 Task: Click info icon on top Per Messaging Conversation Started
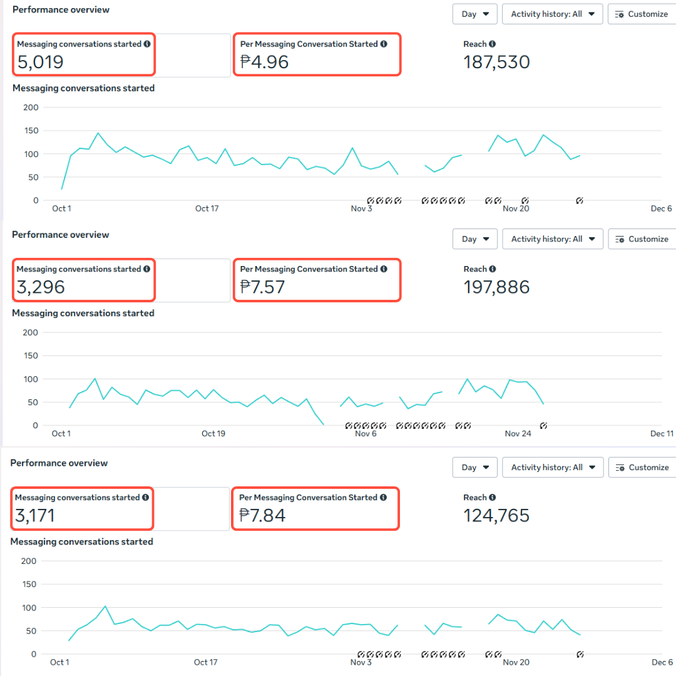click(384, 44)
